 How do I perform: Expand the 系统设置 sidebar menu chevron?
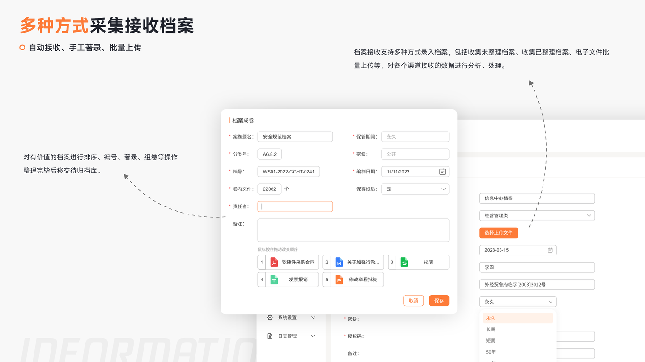[x=313, y=318]
